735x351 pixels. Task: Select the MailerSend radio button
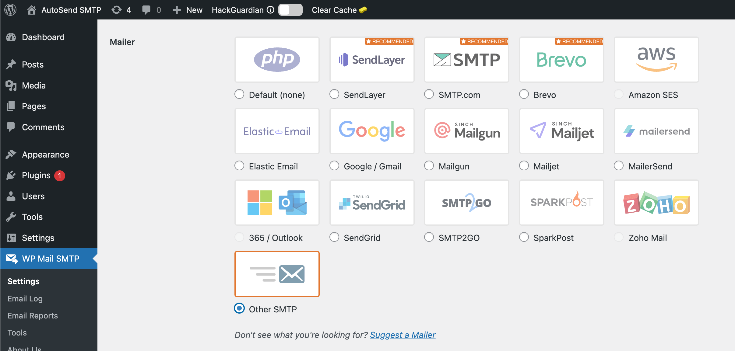619,166
